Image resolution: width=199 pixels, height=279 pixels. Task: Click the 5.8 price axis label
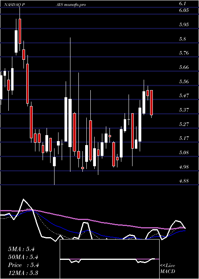pyautogui.click(x=183, y=39)
